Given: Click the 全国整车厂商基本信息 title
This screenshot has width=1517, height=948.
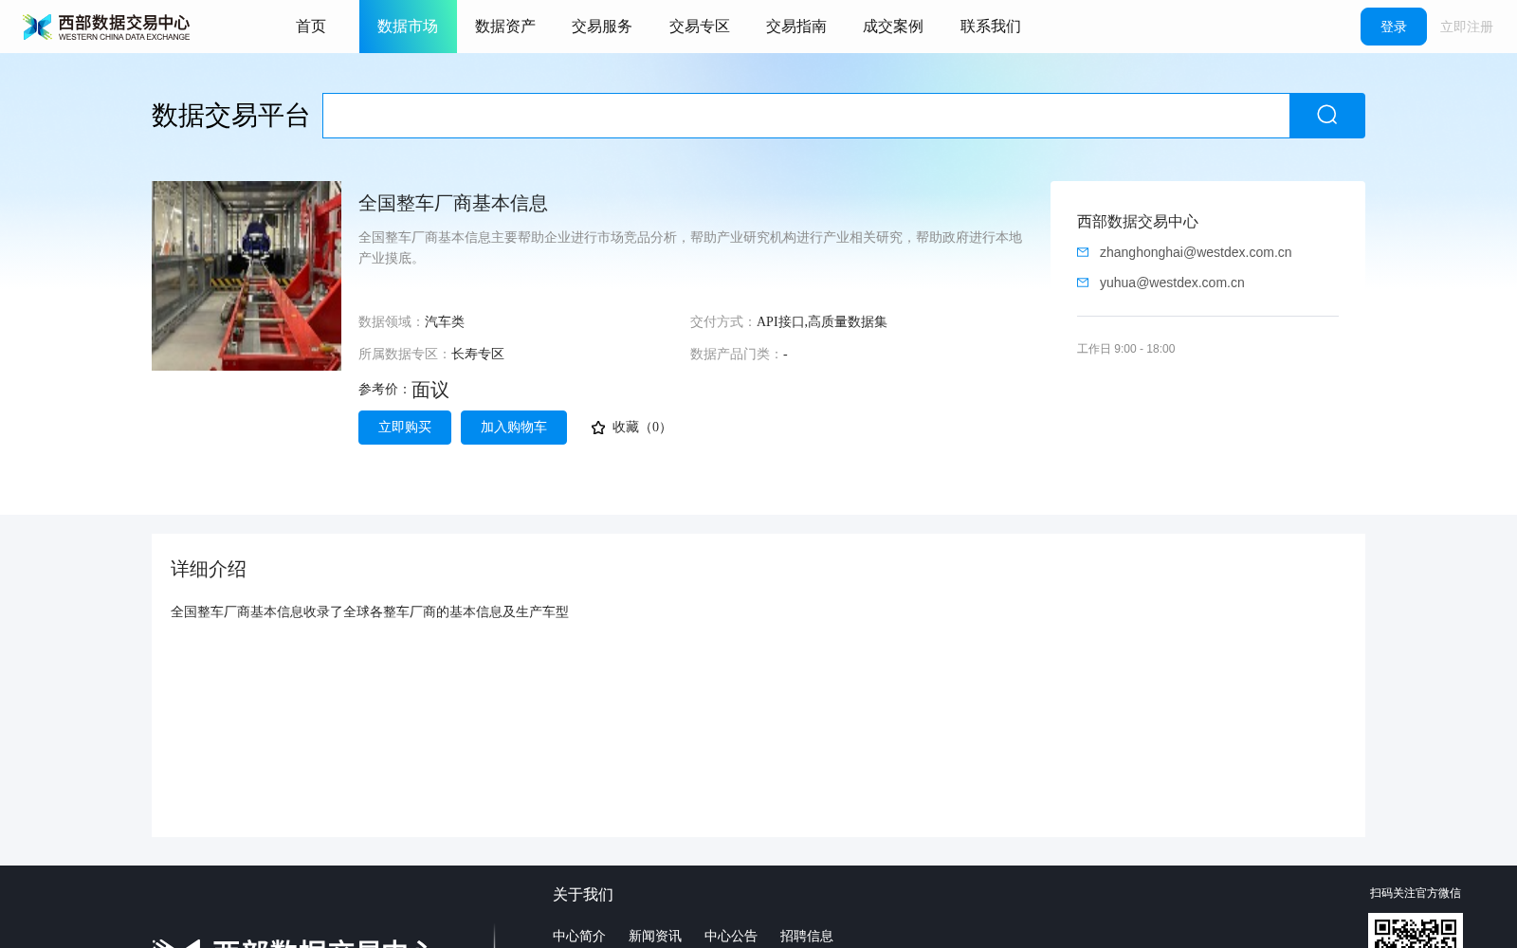Looking at the screenshot, I should pos(453,203).
